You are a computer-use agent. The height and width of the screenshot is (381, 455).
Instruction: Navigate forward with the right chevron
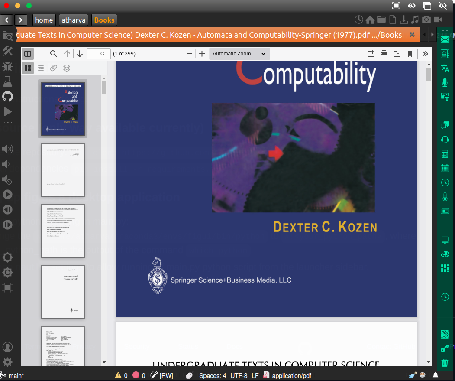[x=21, y=20]
